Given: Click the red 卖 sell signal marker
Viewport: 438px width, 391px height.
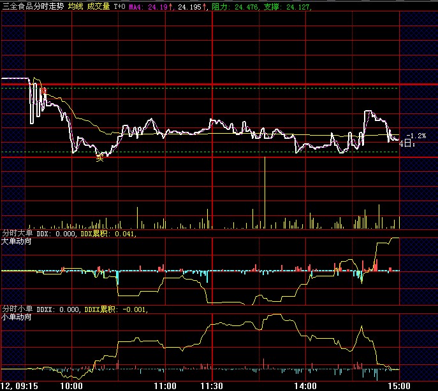Looking at the screenshot, I should click(x=43, y=91).
